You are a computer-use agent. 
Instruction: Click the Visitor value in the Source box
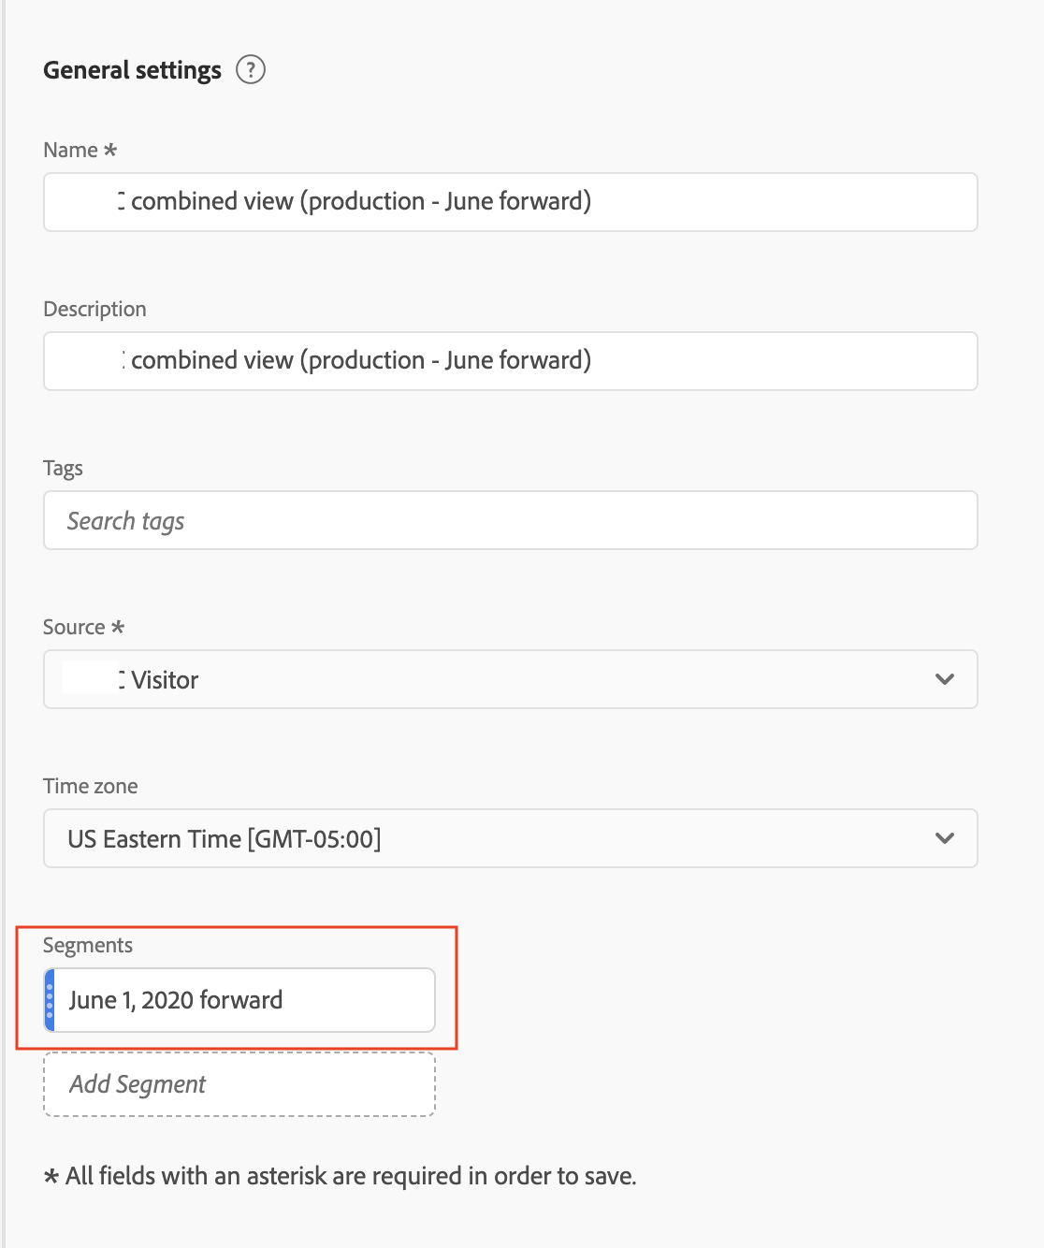coord(165,680)
